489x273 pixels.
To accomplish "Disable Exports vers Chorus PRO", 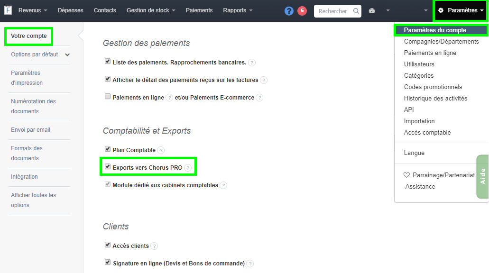I will [107, 167].
